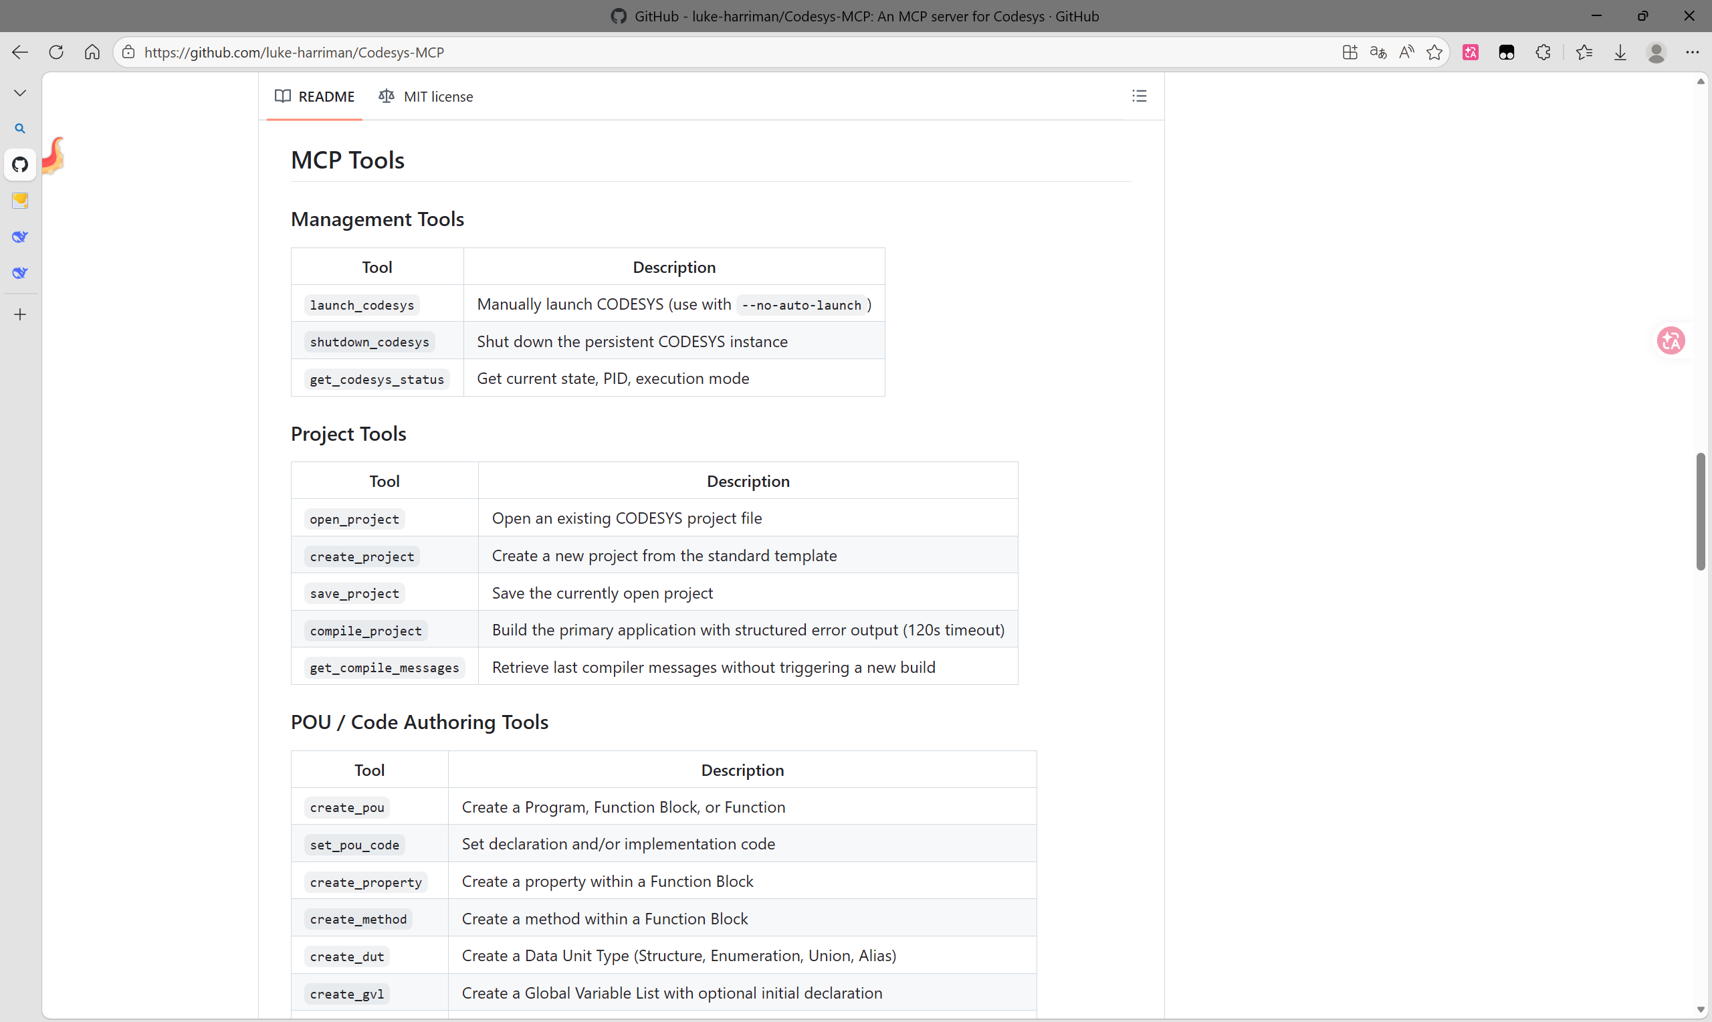1712x1022 pixels.
Task: Click the Management Tools heading
Action: tap(377, 219)
